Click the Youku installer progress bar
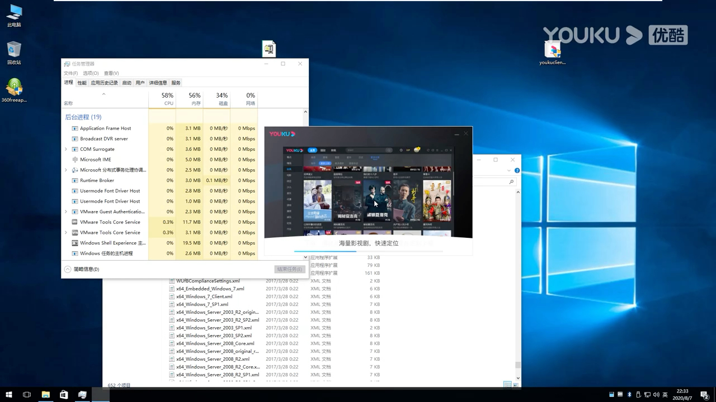716x402 pixels. (x=369, y=251)
